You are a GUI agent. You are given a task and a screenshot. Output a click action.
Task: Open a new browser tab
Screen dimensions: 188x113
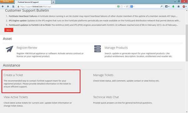coord(53,2)
